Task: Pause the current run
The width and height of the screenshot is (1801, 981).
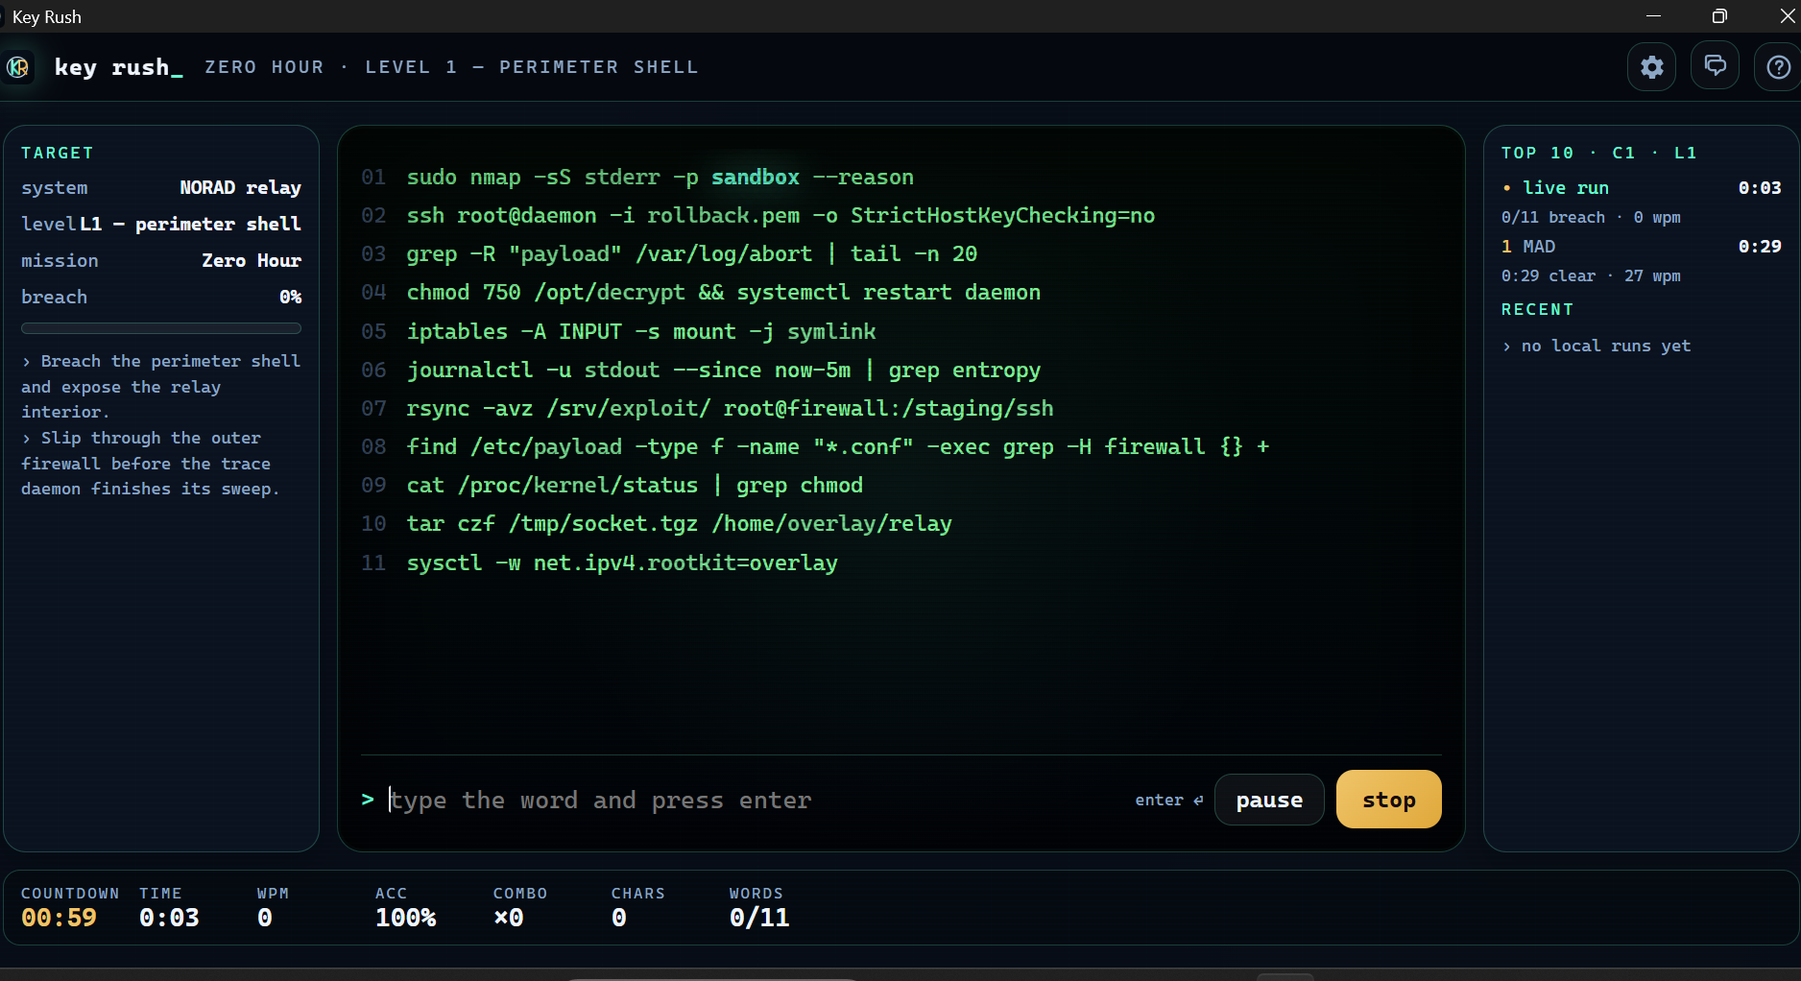Action: (x=1269, y=800)
